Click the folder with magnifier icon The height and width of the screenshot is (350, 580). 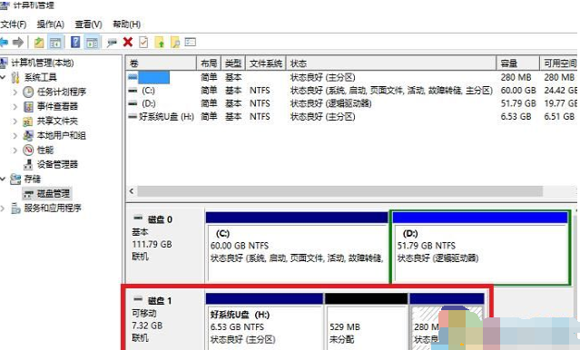175,42
